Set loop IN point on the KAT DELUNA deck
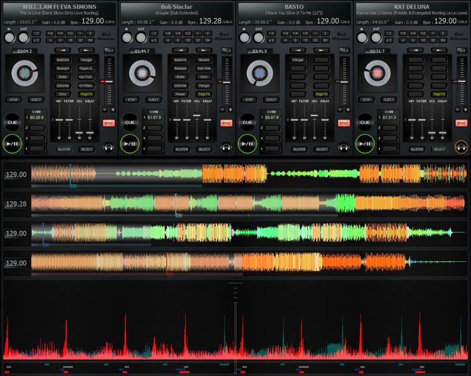Screen dimensions: 471x376 click(362, 38)
